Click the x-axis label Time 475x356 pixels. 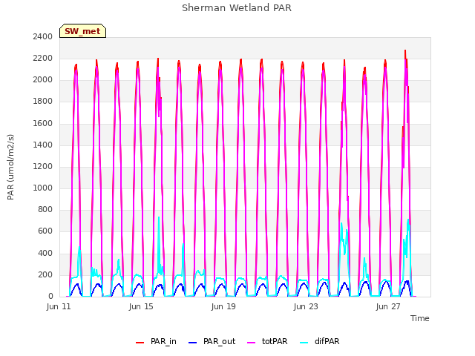coord(419,318)
